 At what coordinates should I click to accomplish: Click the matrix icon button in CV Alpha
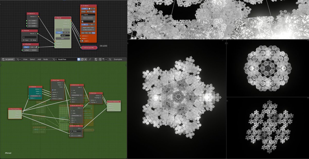82,41
